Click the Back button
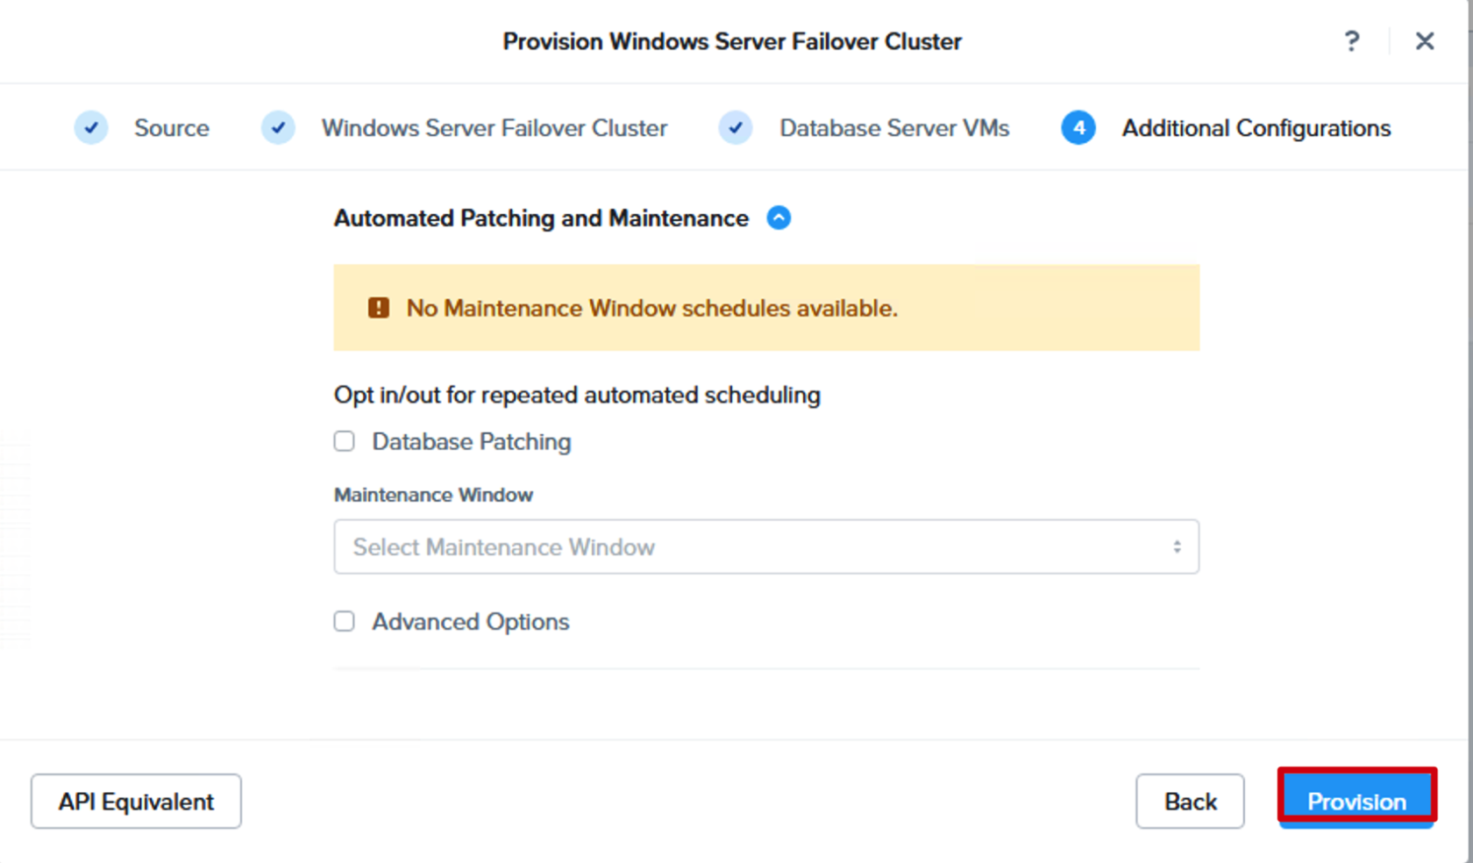The image size is (1473, 863). 1190,801
